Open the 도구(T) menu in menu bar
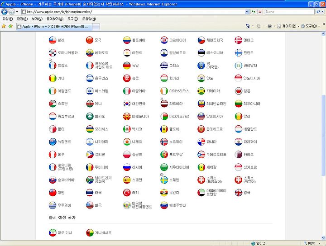Image resolution: width=326 pixels, height=246 pixels. click(72, 19)
